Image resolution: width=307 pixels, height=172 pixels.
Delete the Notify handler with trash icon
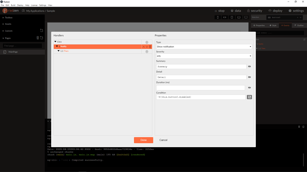point(150,47)
